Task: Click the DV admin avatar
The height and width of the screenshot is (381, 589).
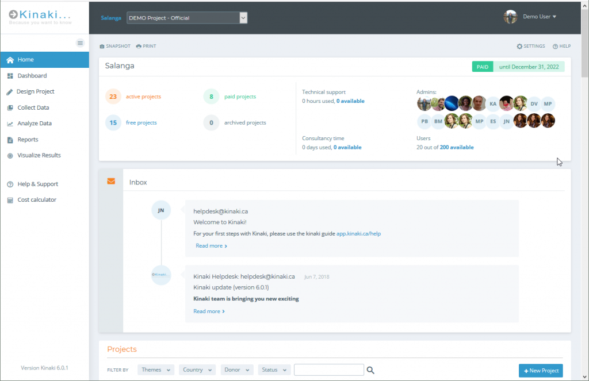Action: pyautogui.click(x=534, y=103)
